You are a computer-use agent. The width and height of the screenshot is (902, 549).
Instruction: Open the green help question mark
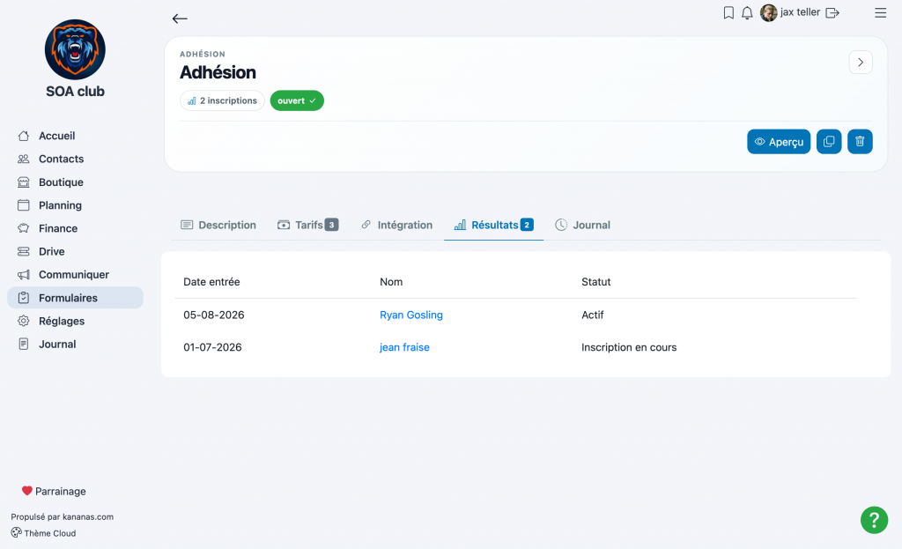click(x=875, y=520)
